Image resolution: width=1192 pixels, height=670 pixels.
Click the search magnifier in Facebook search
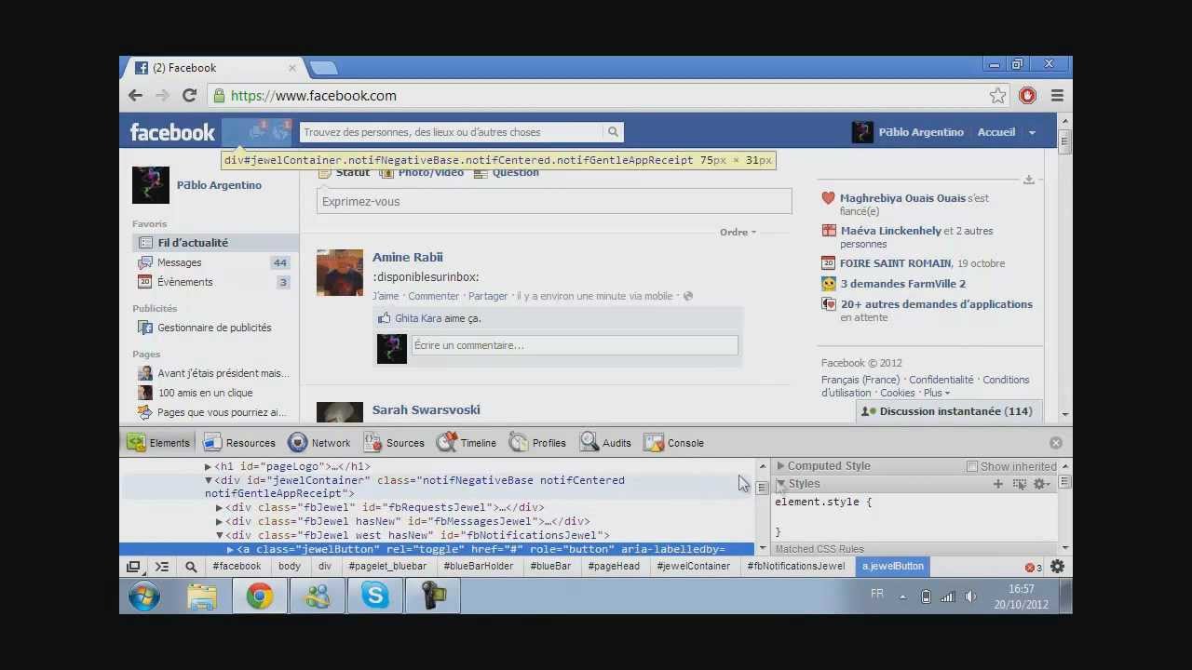coord(613,132)
